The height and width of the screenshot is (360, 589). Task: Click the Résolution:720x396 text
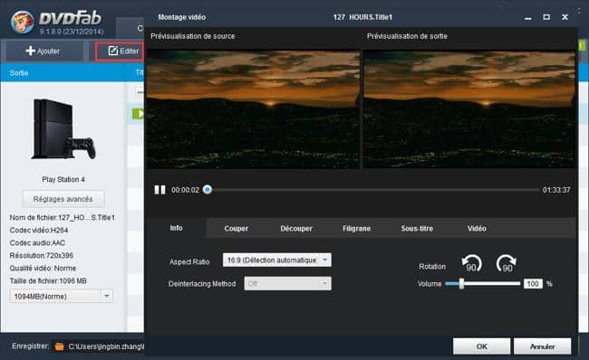pos(42,255)
